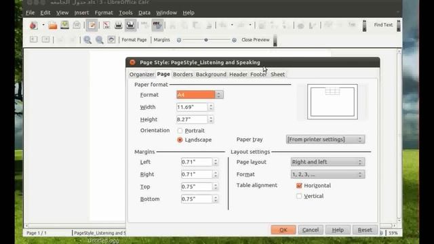Open the View menu
Viewport: 434px width, 244px height.
62,13
